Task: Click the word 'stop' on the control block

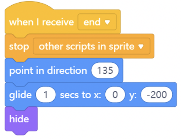Action: click(x=19, y=47)
